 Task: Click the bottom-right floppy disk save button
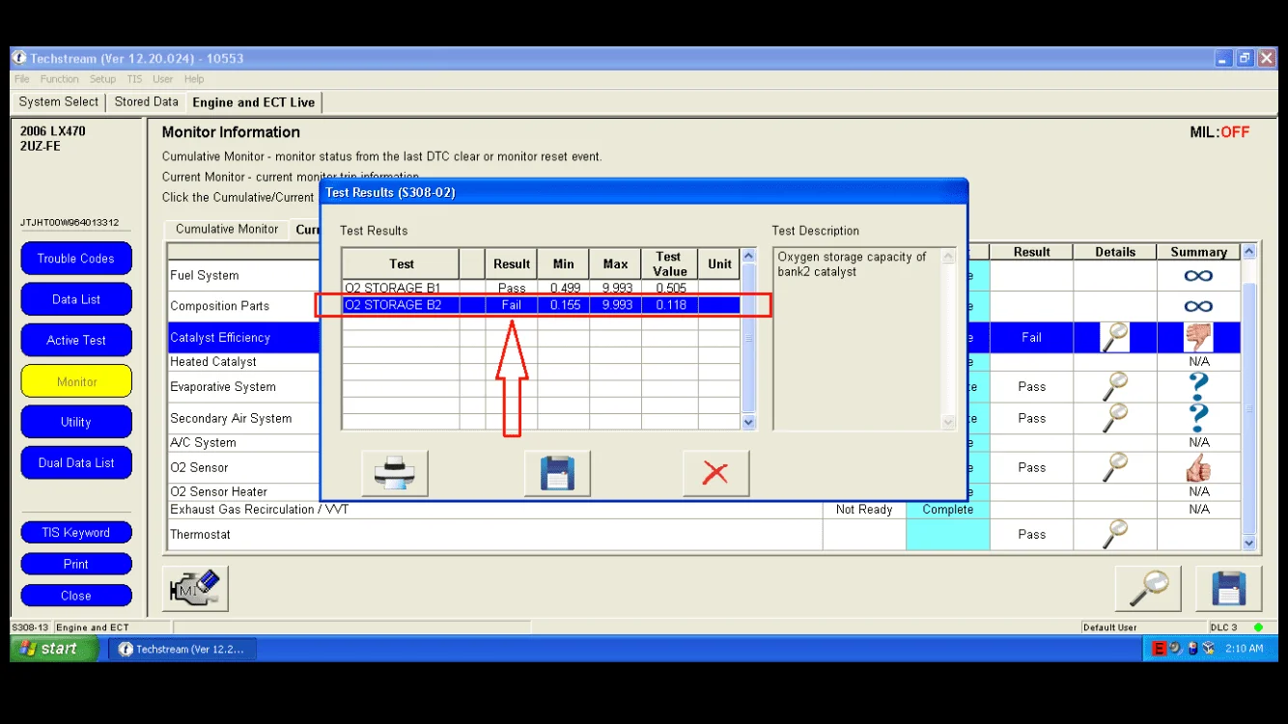pyautogui.click(x=1228, y=588)
